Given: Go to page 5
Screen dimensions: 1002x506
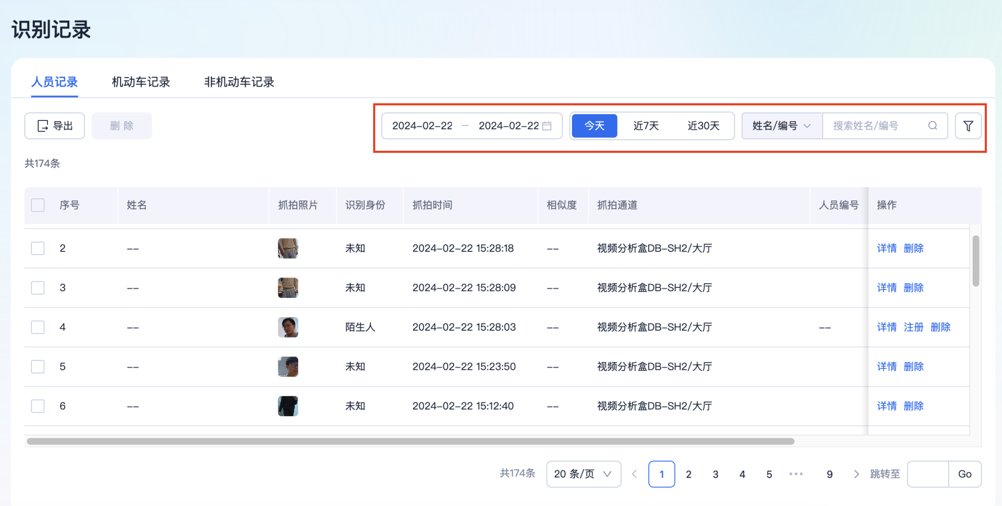Looking at the screenshot, I should 769,474.
